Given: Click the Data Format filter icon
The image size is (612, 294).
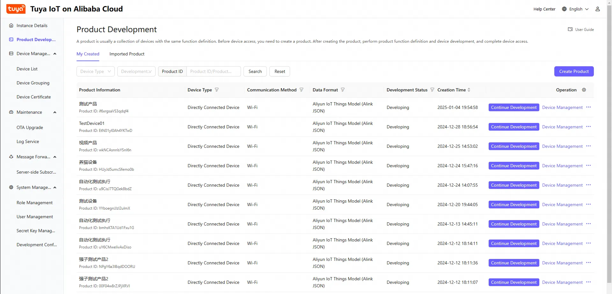Looking at the screenshot, I should (343, 90).
